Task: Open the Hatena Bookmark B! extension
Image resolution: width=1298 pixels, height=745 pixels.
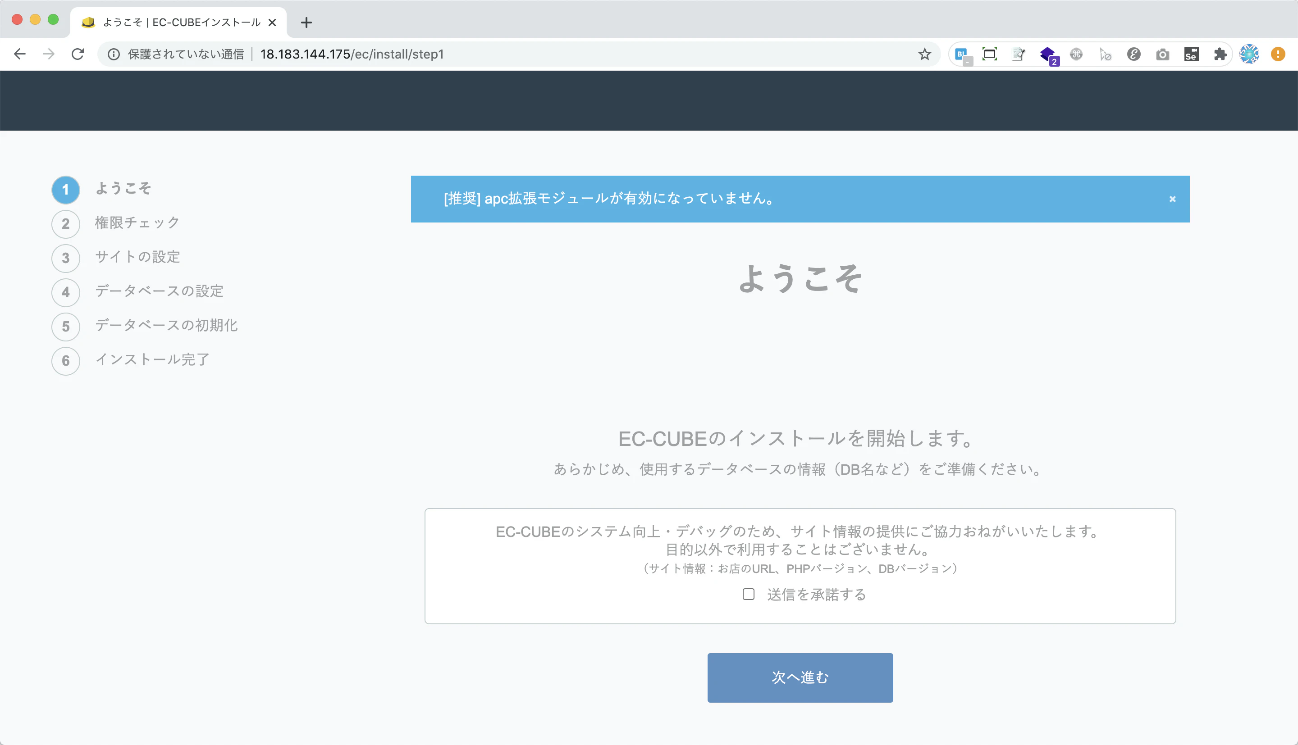Action: pos(962,54)
